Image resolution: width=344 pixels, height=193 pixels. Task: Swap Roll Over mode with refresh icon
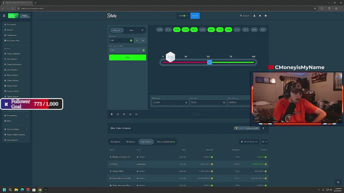pos(224,102)
